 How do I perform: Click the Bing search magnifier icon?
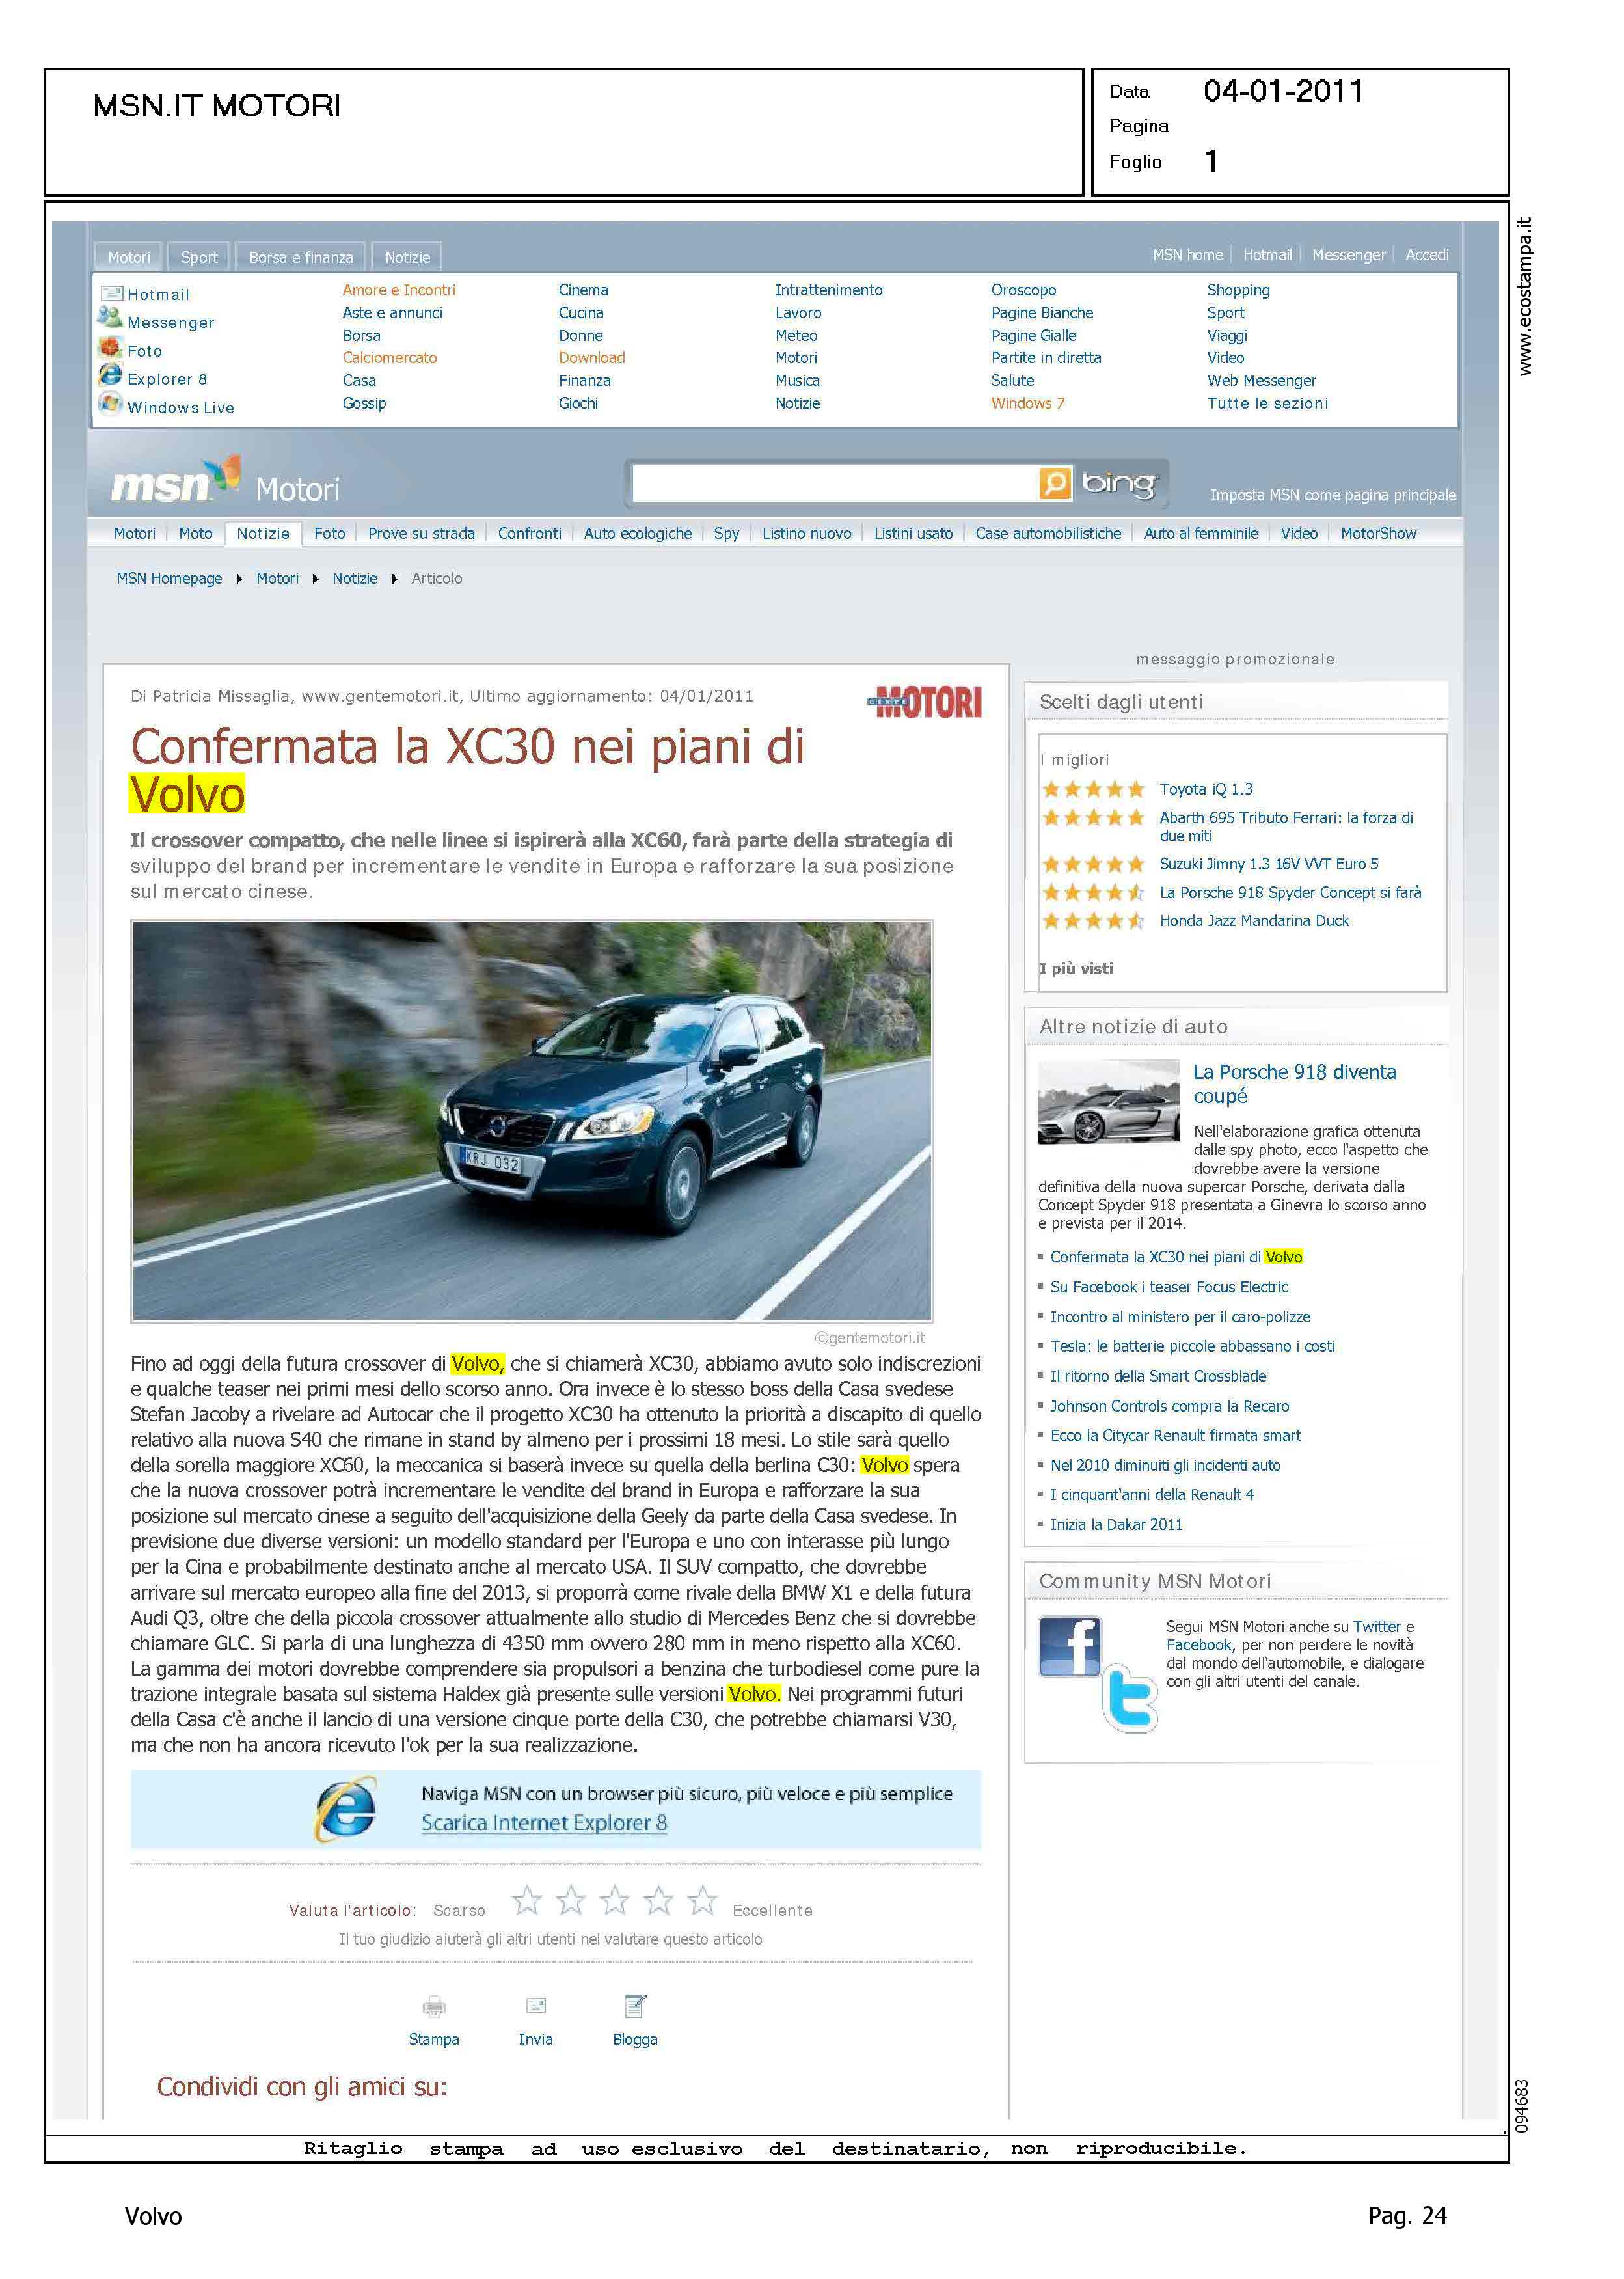[1054, 483]
